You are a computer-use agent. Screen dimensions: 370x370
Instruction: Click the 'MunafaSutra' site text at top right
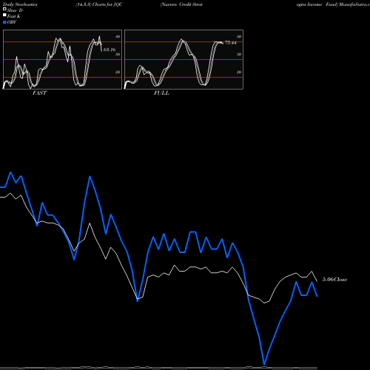click(354, 4)
